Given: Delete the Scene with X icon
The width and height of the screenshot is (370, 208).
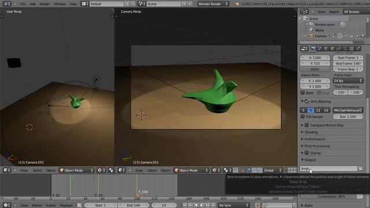Looking at the screenshot, I should (190, 4).
